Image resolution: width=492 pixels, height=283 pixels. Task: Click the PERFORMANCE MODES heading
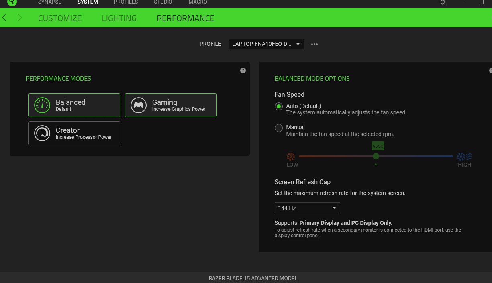pos(58,79)
